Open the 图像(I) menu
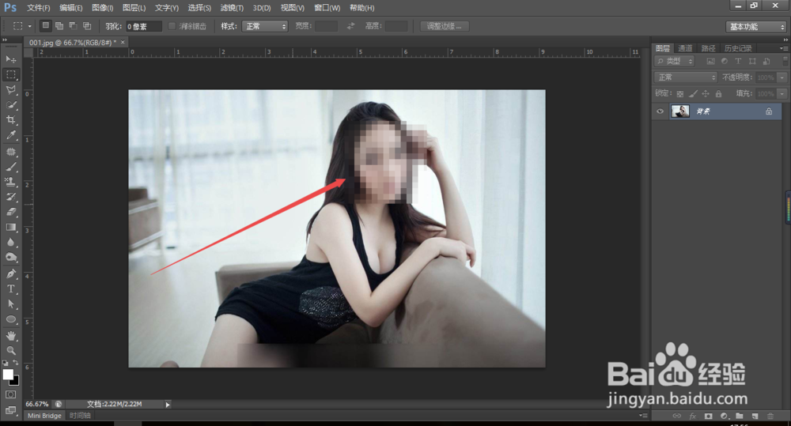The height and width of the screenshot is (426, 791). (x=102, y=8)
